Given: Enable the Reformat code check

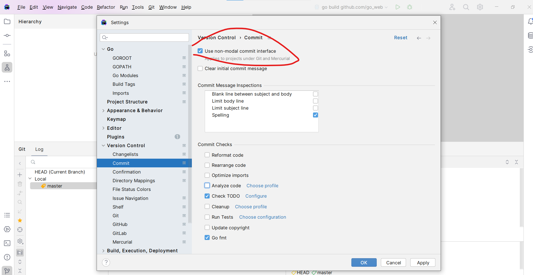Looking at the screenshot, I should (x=207, y=155).
